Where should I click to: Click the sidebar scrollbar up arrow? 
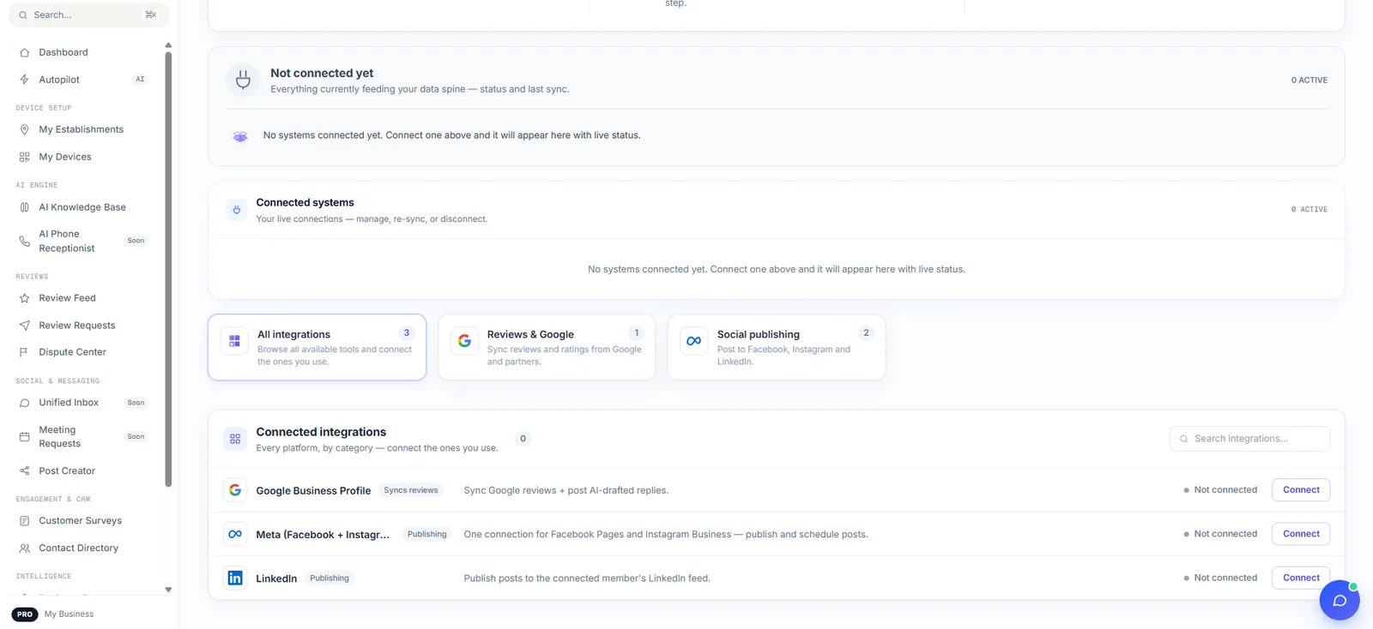coord(168,45)
